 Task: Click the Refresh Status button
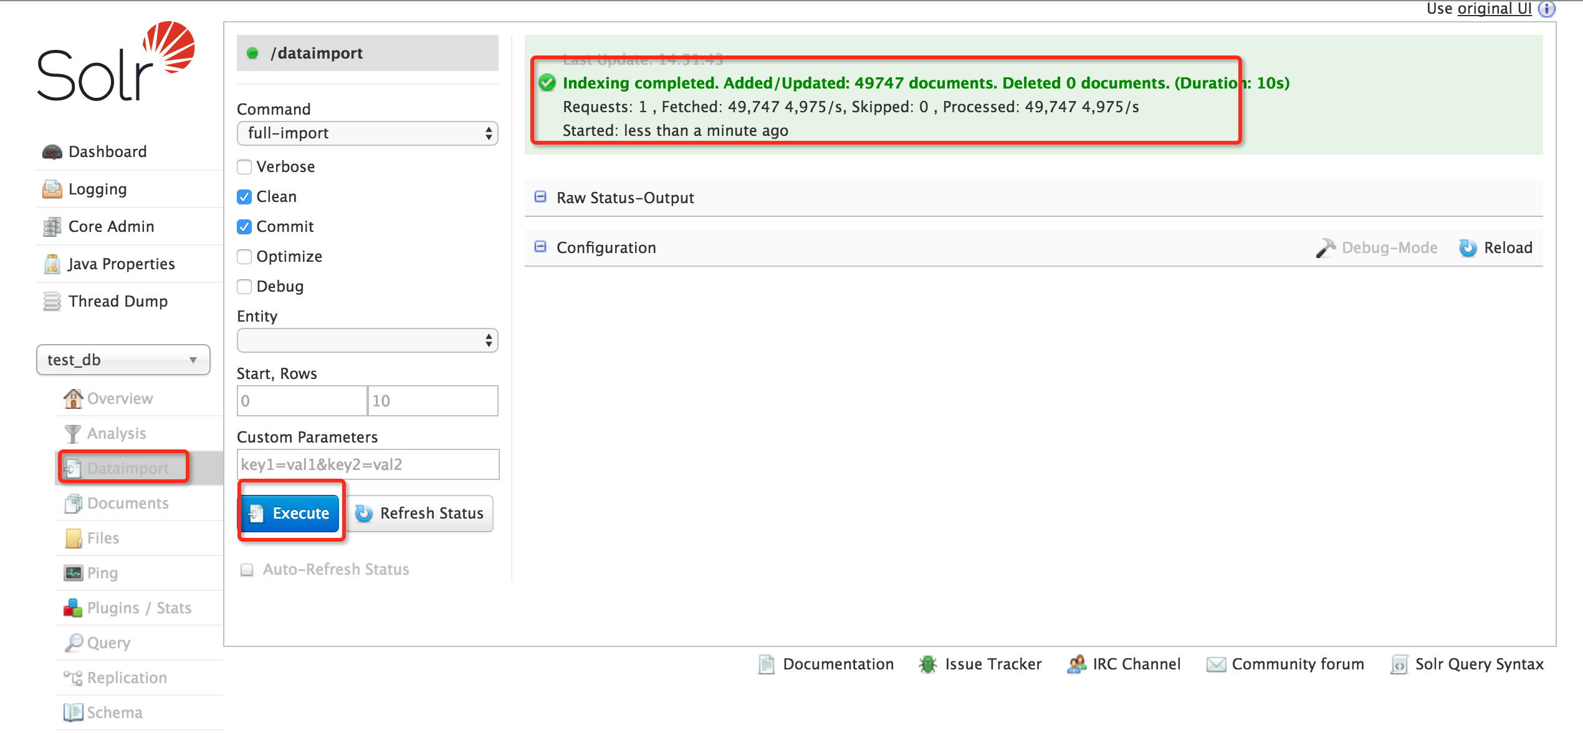click(x=422, y=513)
